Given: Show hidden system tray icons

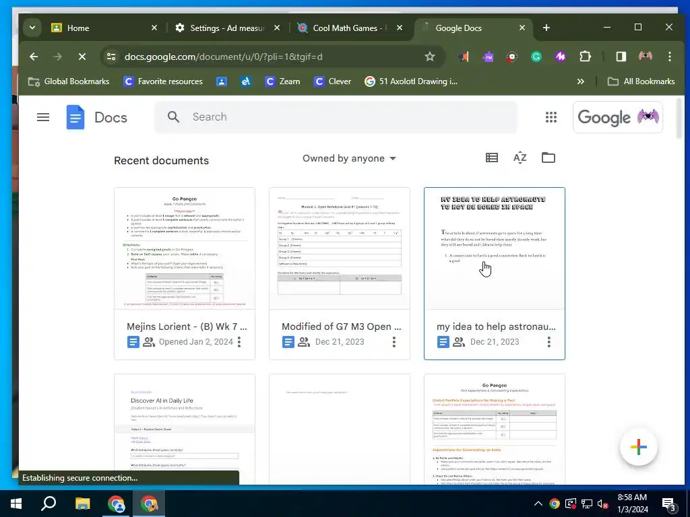Looking at the screenshot, I should (x=538, y=504).
